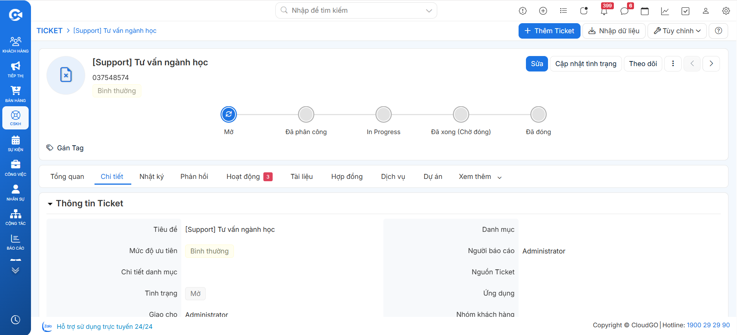Switch to the Tổng quan tab
This screenshot has width=737, height=335.
coord(67,177)
